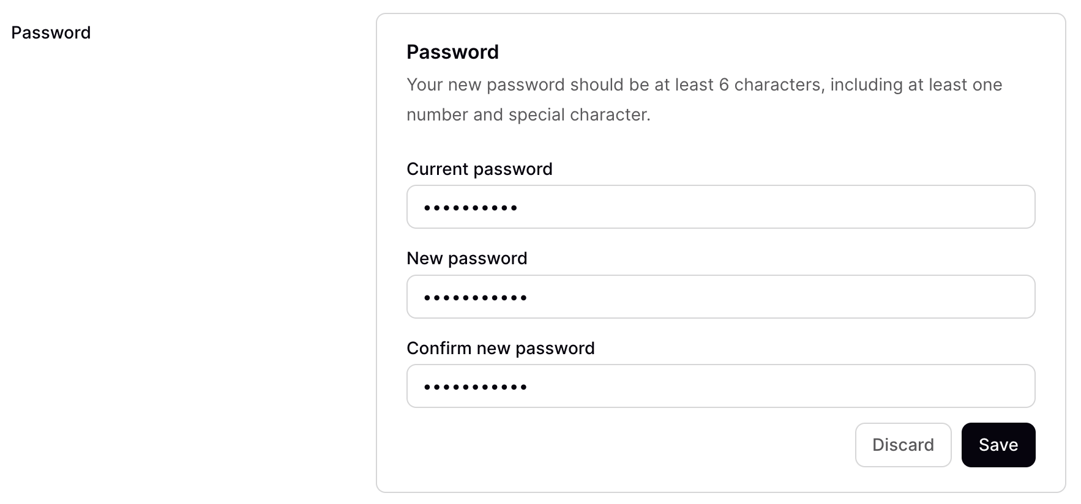Click the "Confirm new password" field label
The width and height of the screenshot is (1081, 504).
coord(500,348)
